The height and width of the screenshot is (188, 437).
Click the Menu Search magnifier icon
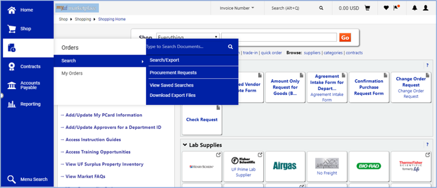coord(11,179)
